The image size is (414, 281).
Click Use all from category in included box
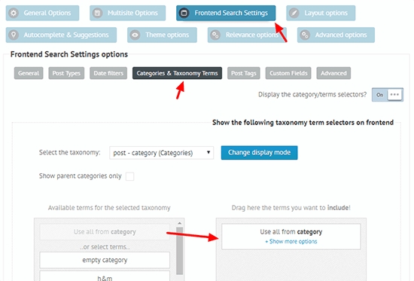coord(291,232)
